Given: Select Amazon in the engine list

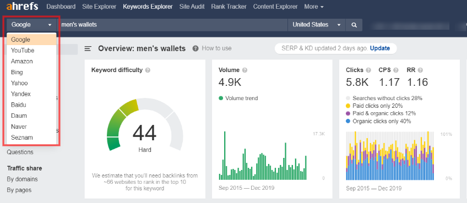Looking at the screenshot, I should [31, 61].
